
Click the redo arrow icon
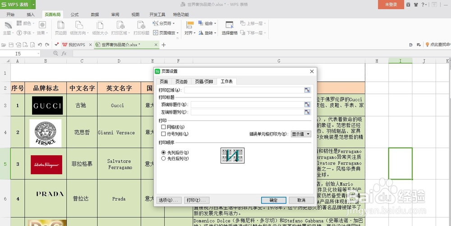click(47, 45)
